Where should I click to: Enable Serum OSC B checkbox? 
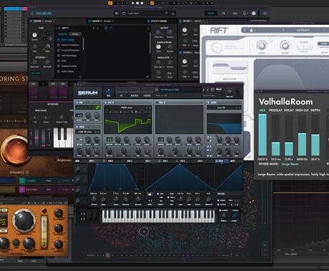coord(157,103)
